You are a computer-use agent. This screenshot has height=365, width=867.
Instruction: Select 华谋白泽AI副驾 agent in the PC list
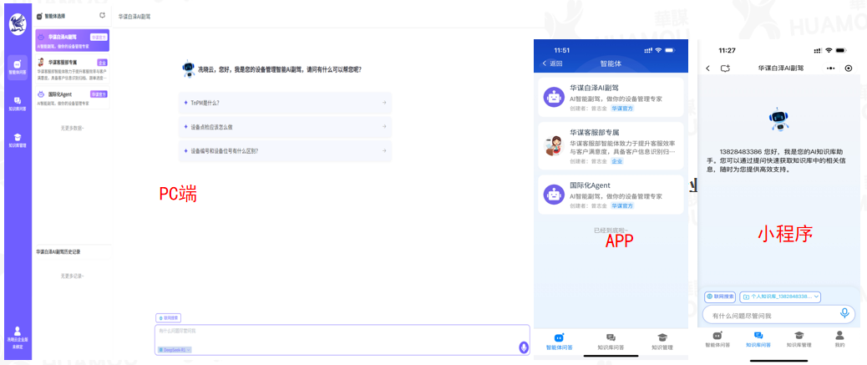[72, 40]
